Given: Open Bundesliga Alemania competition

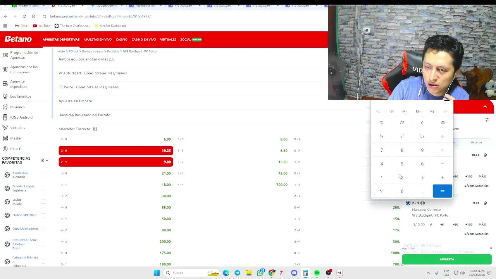Looking at the screenshot, I should (20, 175).
